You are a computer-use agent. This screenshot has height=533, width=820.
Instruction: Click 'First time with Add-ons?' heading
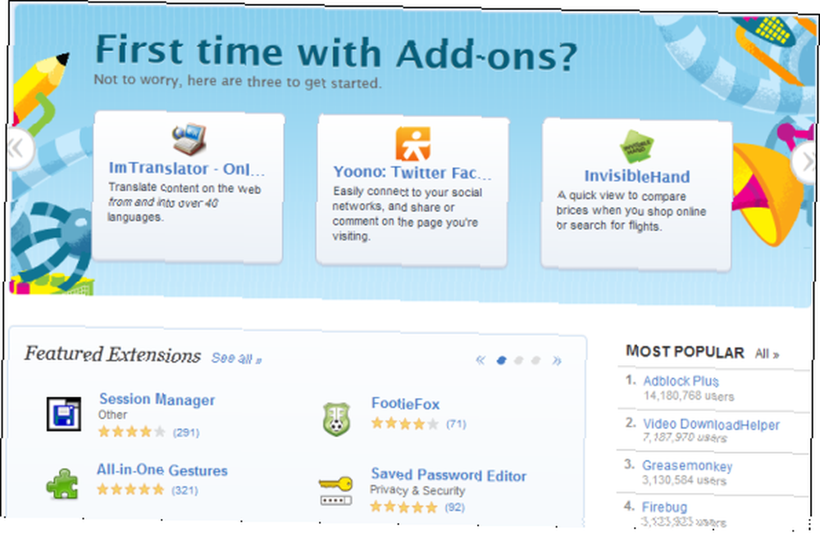335,52
